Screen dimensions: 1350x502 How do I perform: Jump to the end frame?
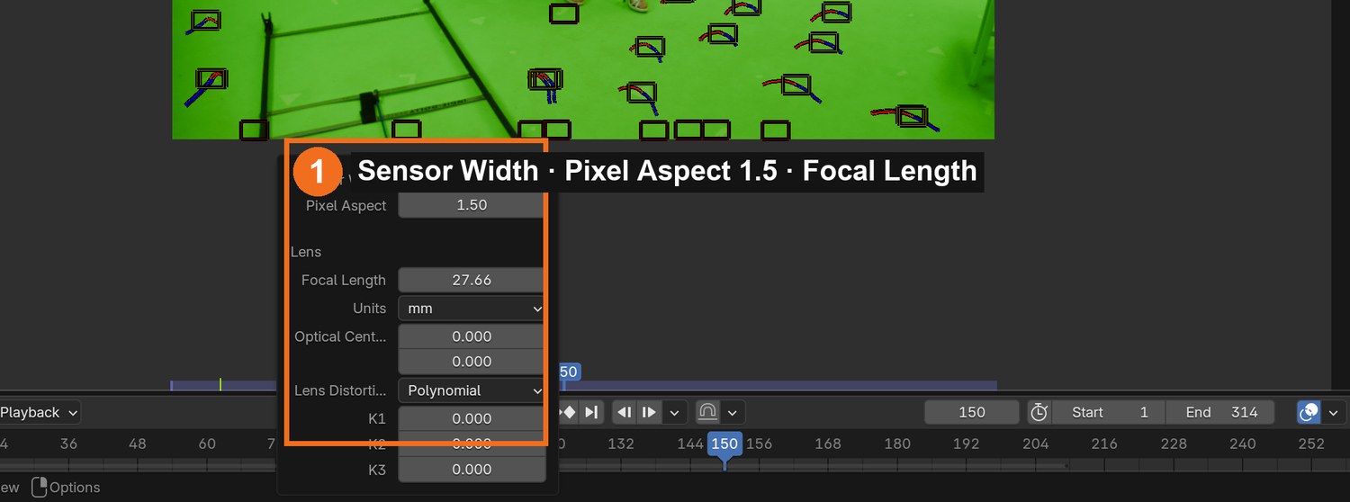591,412
